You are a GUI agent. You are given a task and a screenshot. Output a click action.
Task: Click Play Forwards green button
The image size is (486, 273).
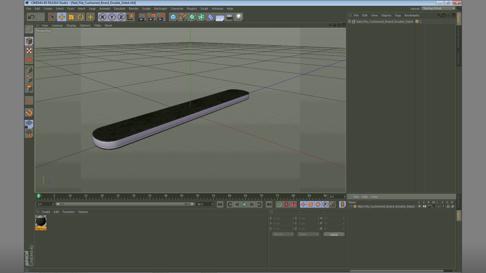245,204
